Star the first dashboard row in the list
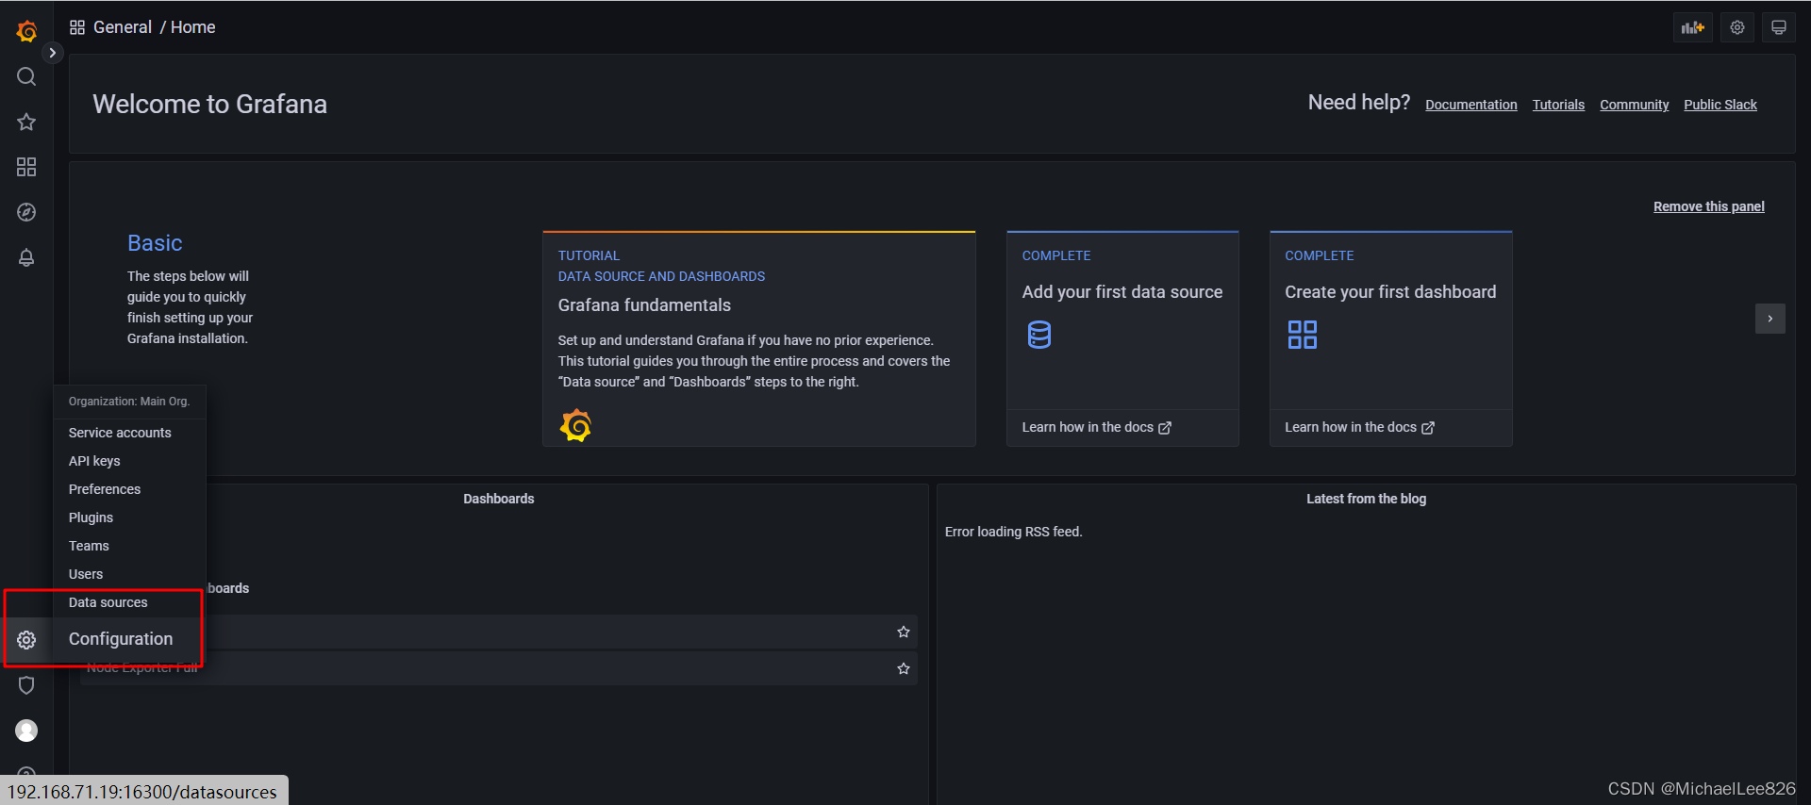The width and height of the screenshot is (1811, 805). 904,632
